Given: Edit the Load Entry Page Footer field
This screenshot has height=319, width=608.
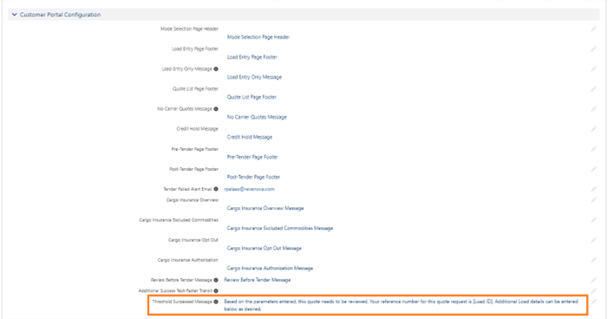Looking at the screenshot, I should click(593, 49).
